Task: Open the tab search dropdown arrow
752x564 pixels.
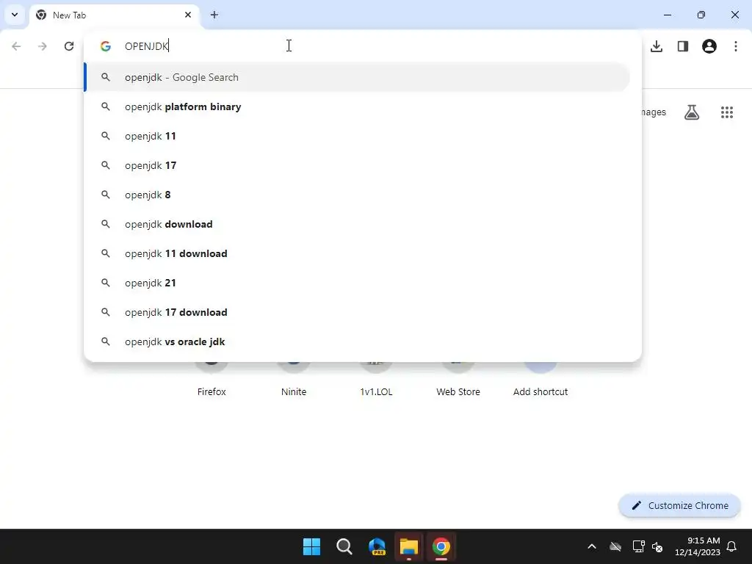Action: click(x=15, y=15)
